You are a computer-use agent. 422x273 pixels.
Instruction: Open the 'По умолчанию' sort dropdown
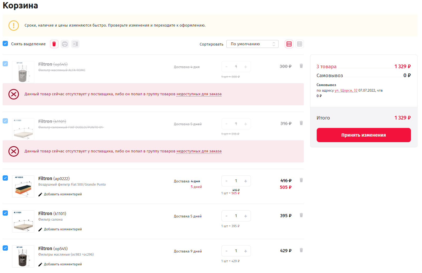[252, 44]
